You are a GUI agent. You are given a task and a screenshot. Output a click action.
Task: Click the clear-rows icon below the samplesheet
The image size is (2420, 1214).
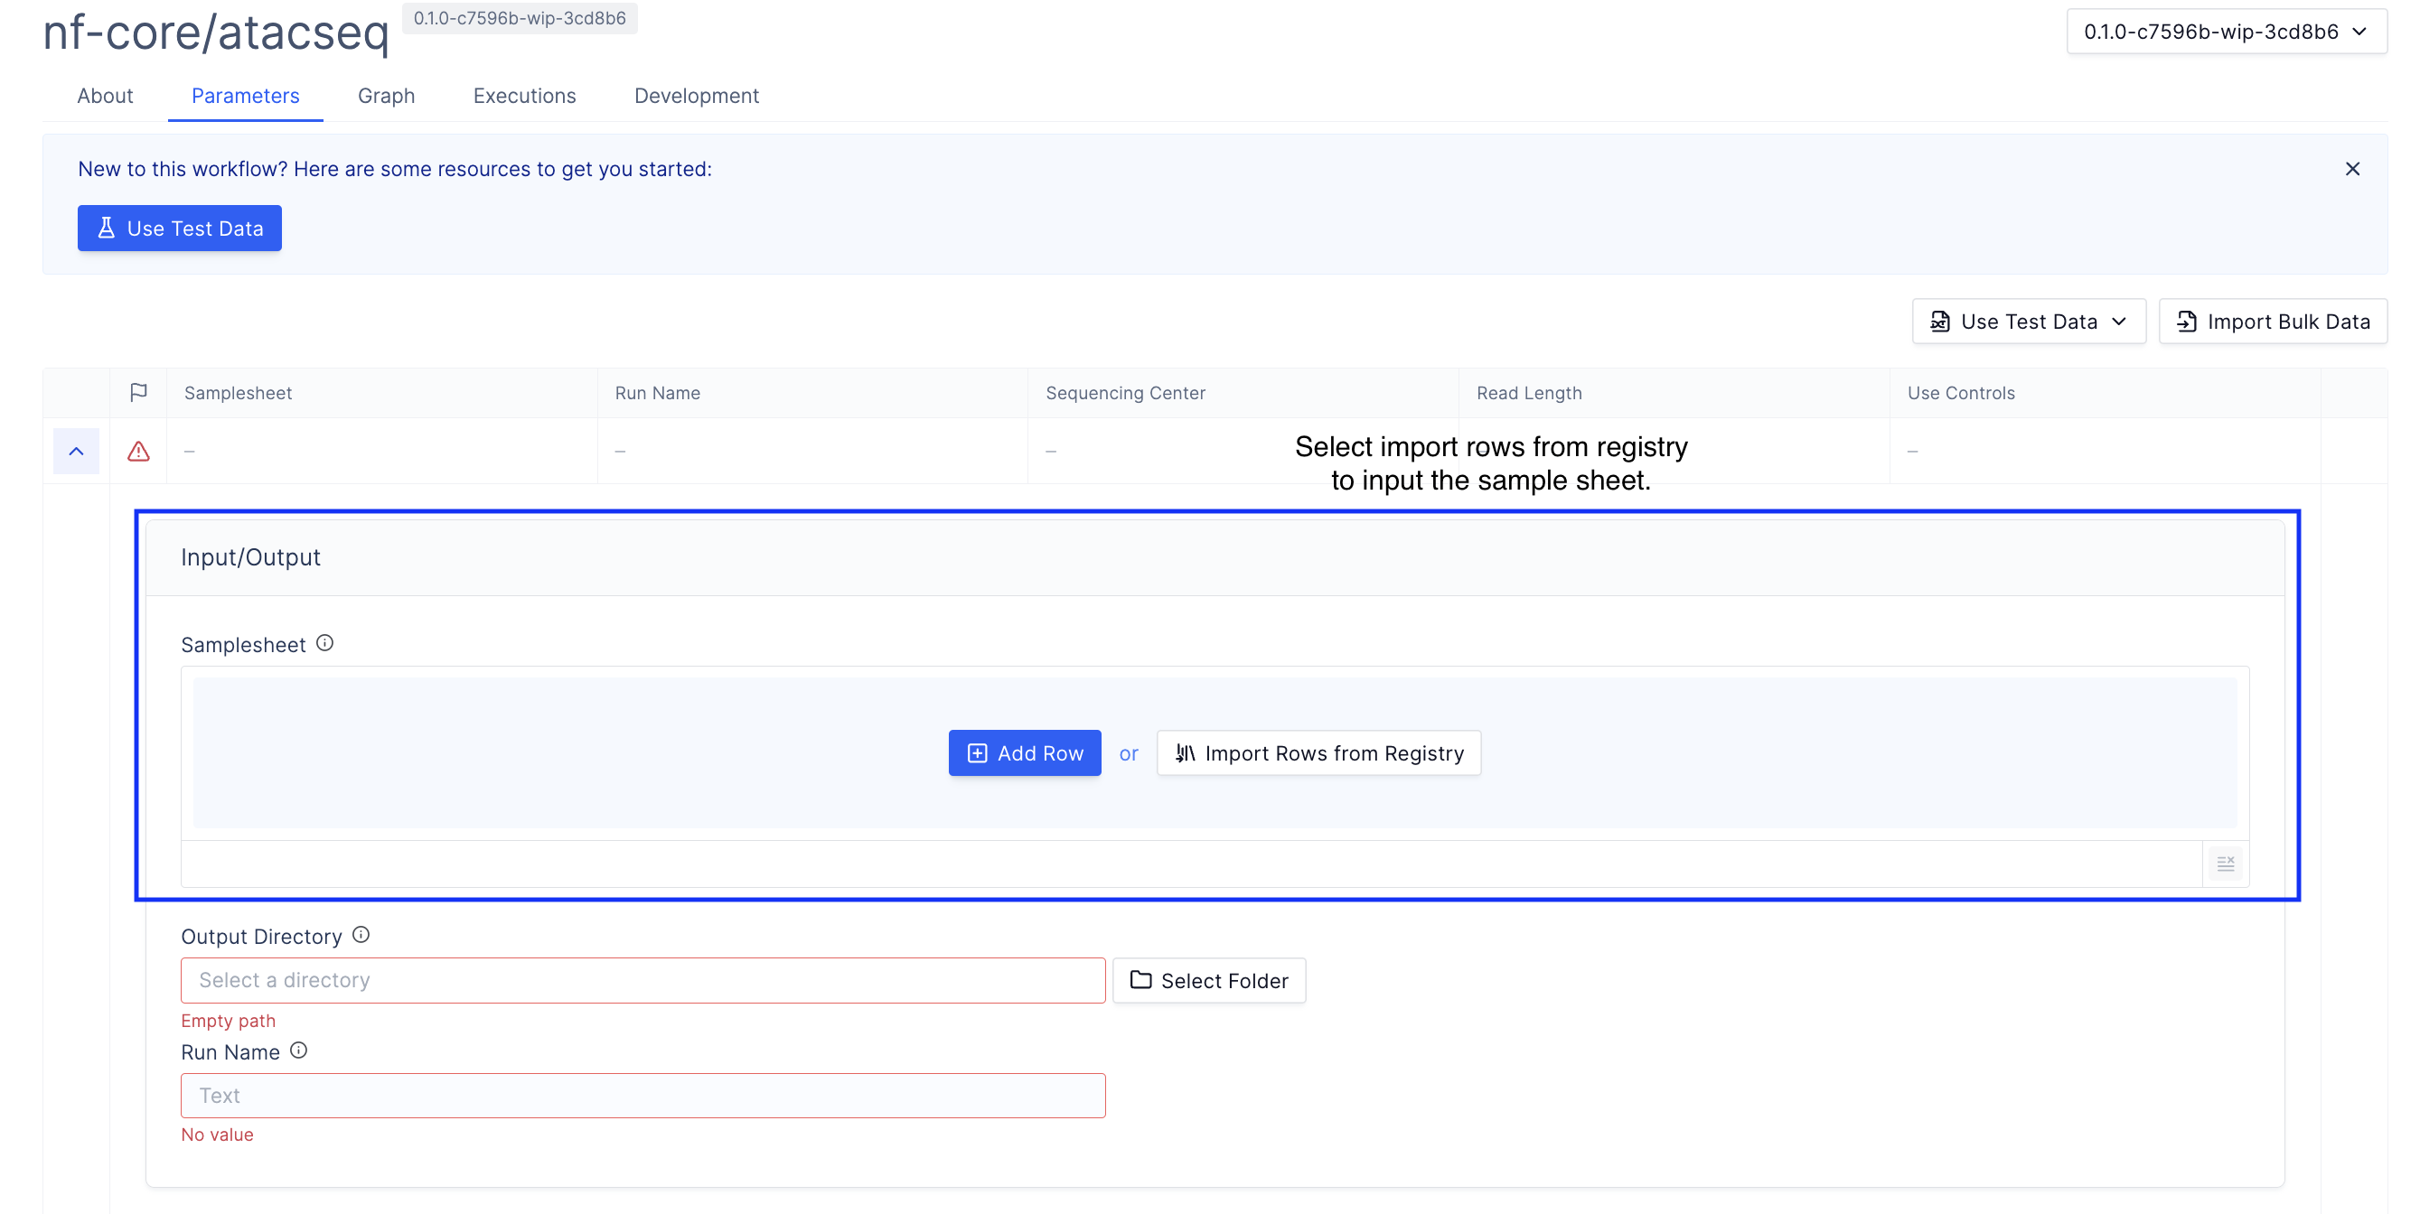(2225, 863)
